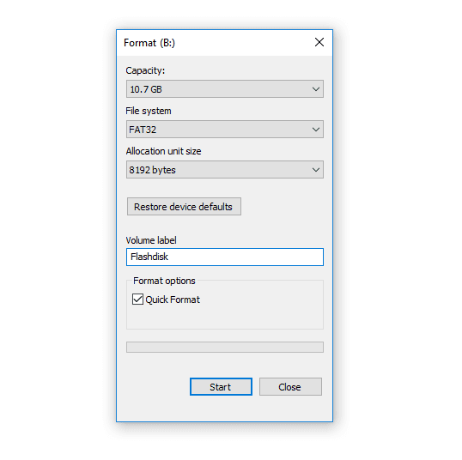Click the Quick Format label text

point(173,300)
